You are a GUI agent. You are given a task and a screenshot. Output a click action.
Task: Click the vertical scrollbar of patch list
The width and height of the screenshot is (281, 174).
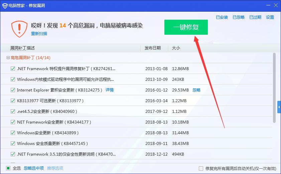pyautogui.click(x=275, y=87)
